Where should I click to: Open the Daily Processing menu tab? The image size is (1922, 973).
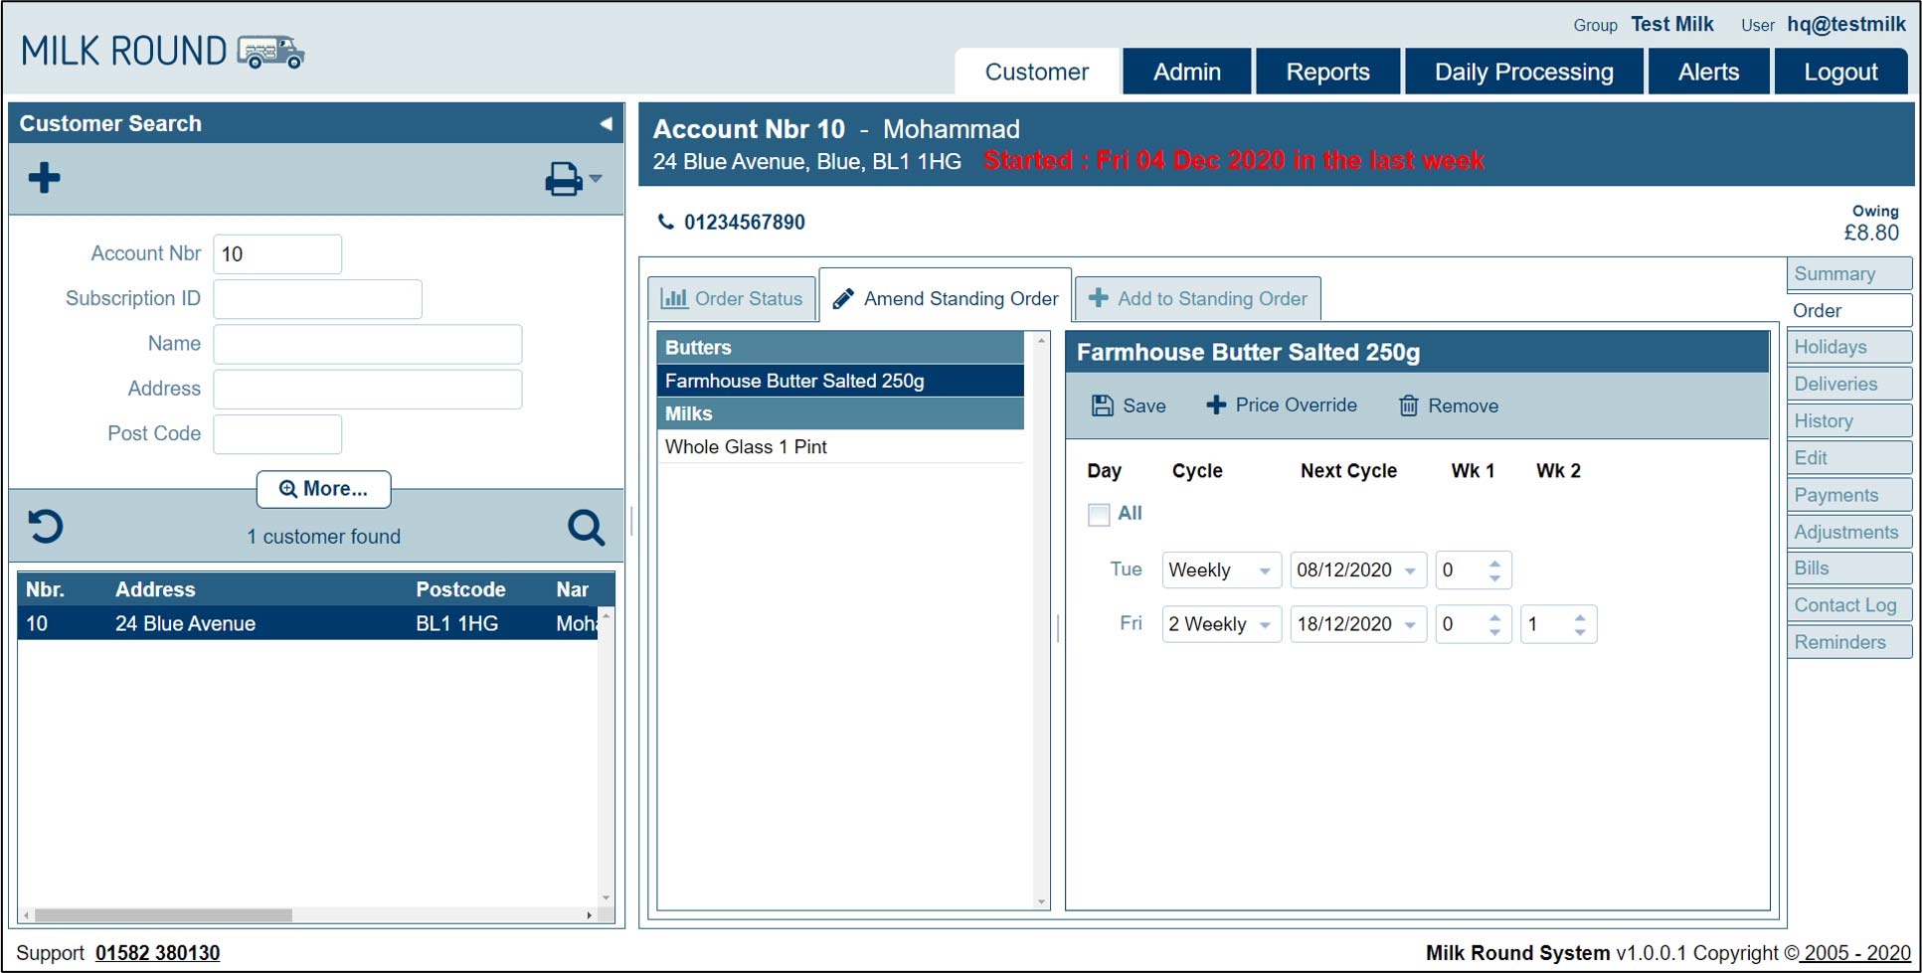click(x=1522, y=73)
